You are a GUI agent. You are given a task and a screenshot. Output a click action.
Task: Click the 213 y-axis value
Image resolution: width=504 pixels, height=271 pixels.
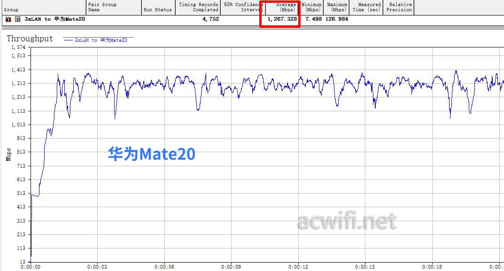pos(21,234)
